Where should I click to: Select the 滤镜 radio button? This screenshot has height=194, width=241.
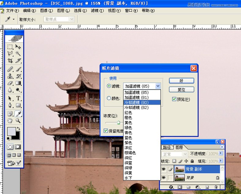click(109, 86)
